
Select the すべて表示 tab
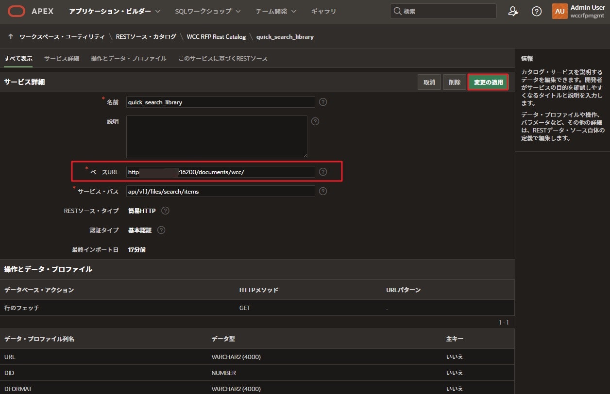coord(18,58)
